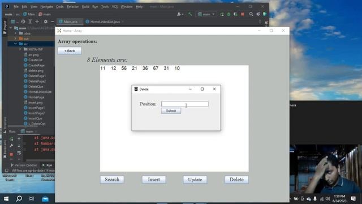Click Submit in the Delete dialog
362x204 pixels.
171,111
